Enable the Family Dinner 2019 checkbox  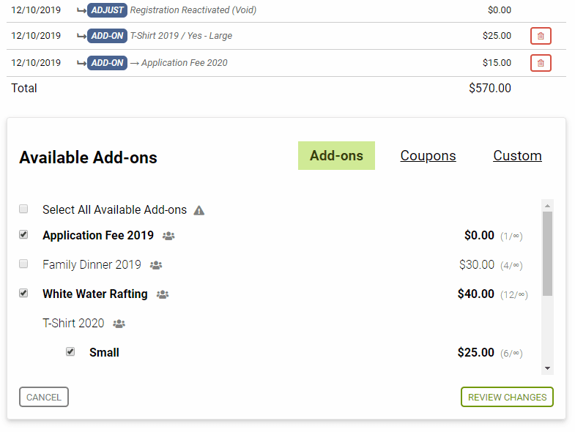coord(23,264)
